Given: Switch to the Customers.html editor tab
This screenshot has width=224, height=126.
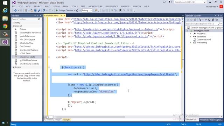Looking at the screenshot, I should coord(51,15).
